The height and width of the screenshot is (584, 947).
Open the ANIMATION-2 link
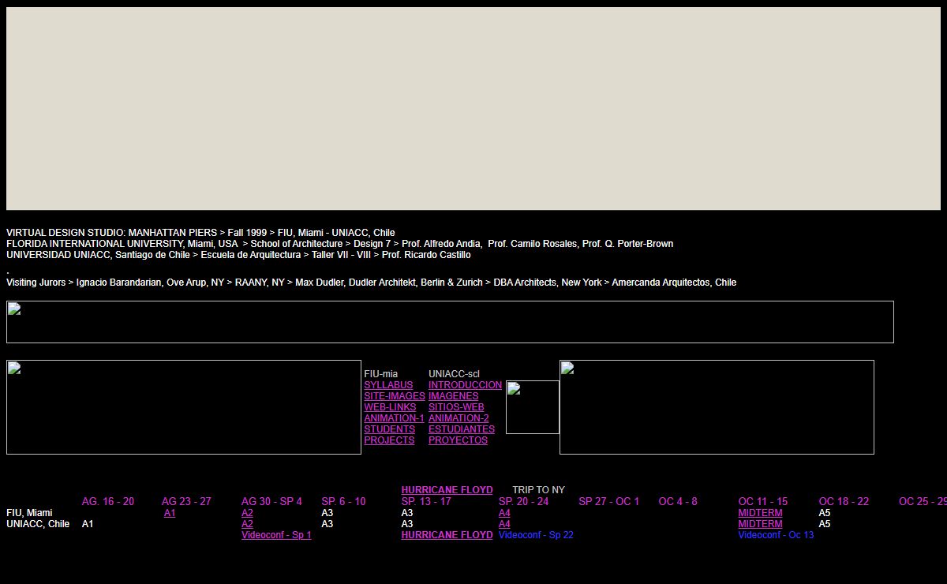click(459, 418)
